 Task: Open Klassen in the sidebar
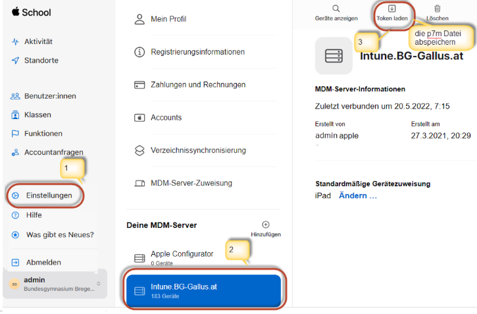pos(38,115)
